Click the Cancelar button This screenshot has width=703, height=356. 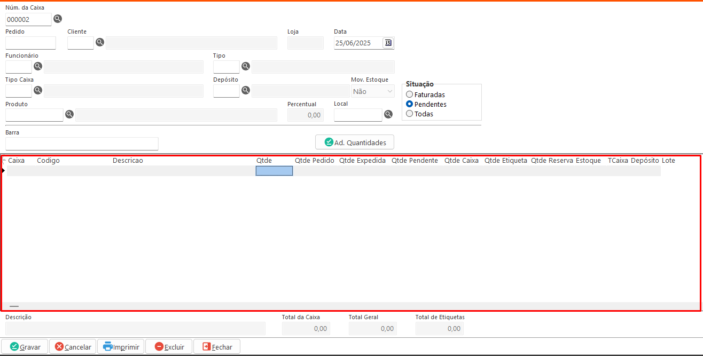pyautogui.click(x=73, y=347)
